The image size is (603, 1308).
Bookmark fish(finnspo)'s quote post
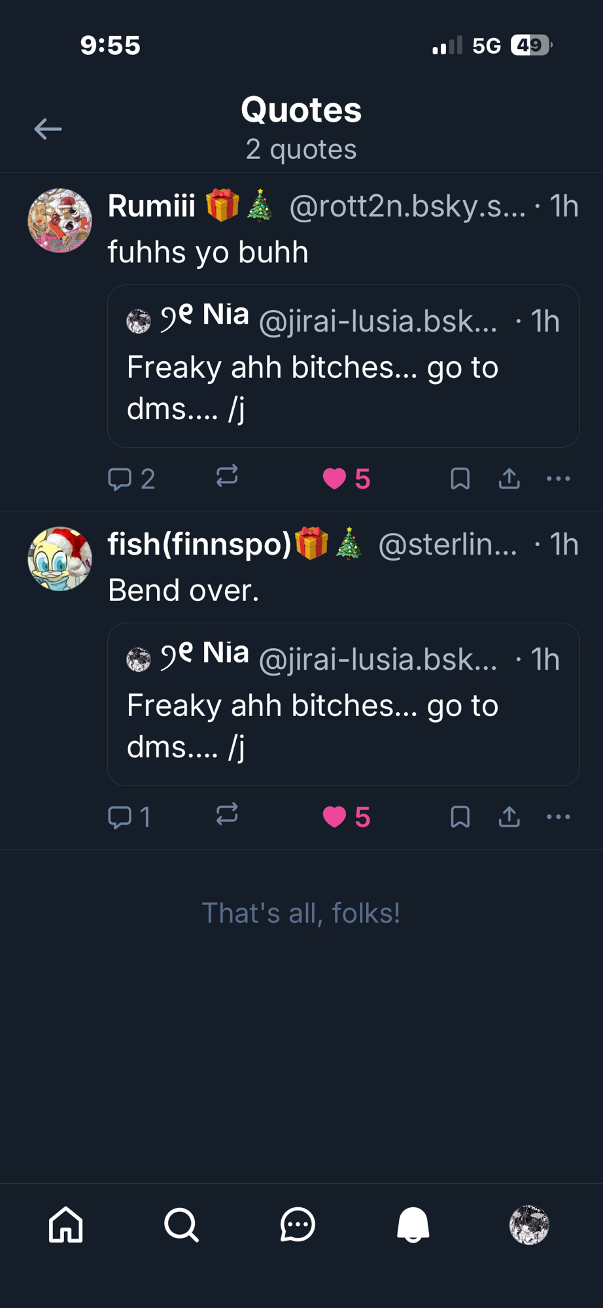pyautogui.click(x=460, y=817)
